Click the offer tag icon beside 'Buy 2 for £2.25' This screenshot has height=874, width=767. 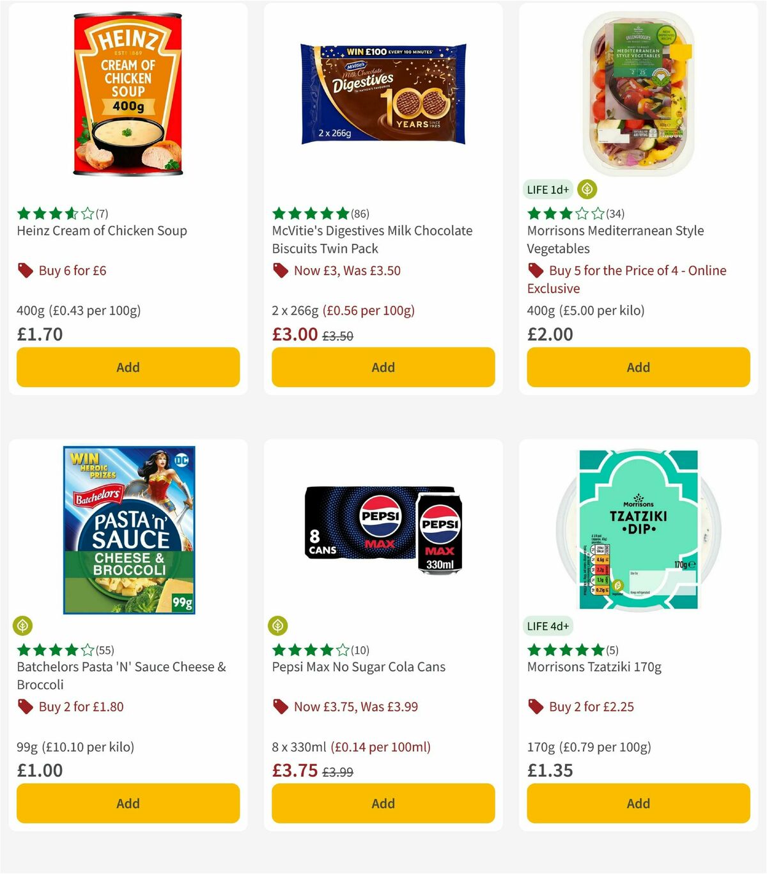tap(535, 706)
